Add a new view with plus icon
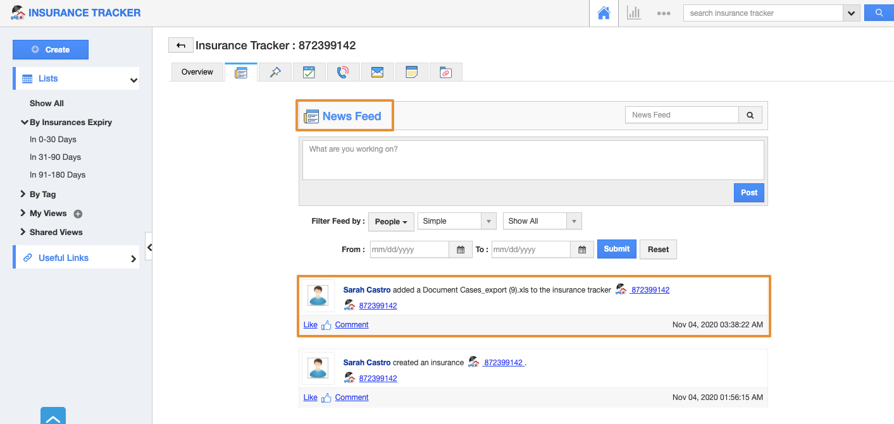This screenshot has width=894, height=424. [78, 214]
